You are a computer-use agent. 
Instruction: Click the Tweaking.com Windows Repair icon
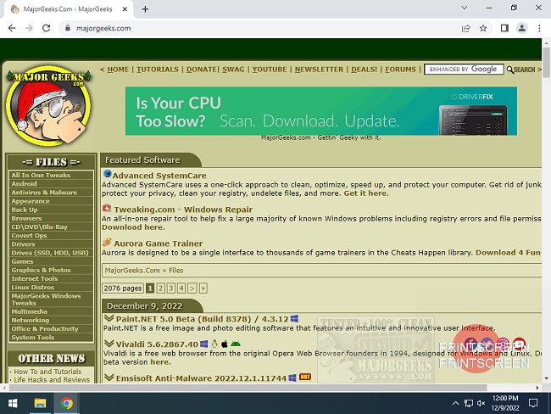click(x=107, y=208)
